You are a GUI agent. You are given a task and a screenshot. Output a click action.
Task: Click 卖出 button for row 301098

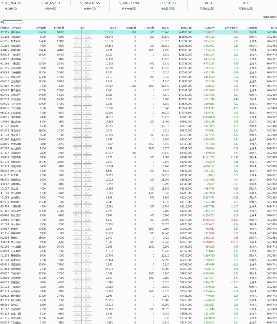[x=87, y=197]
